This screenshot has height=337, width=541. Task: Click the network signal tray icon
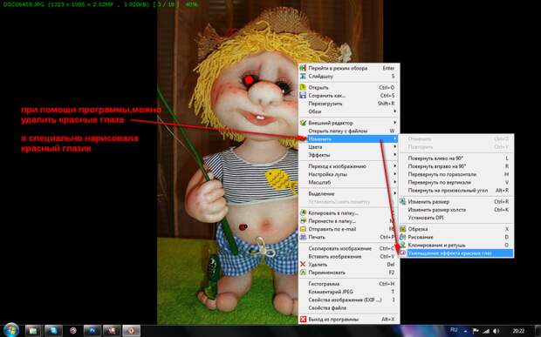486,331
